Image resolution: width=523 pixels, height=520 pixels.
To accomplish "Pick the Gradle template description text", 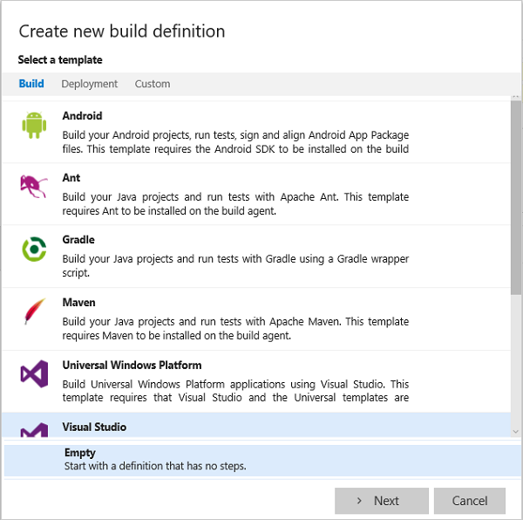I will (x=235, y=265).
